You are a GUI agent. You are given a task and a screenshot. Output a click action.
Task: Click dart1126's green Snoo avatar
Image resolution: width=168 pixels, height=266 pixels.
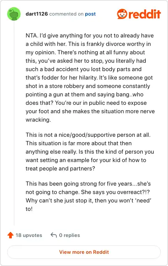click(x=14, y=14)
